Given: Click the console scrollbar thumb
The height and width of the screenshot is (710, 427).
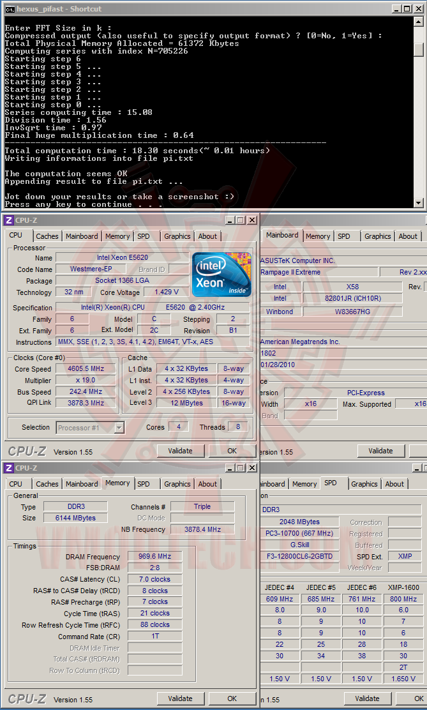Looking at the screenshot, I should (x=419, y=49).
